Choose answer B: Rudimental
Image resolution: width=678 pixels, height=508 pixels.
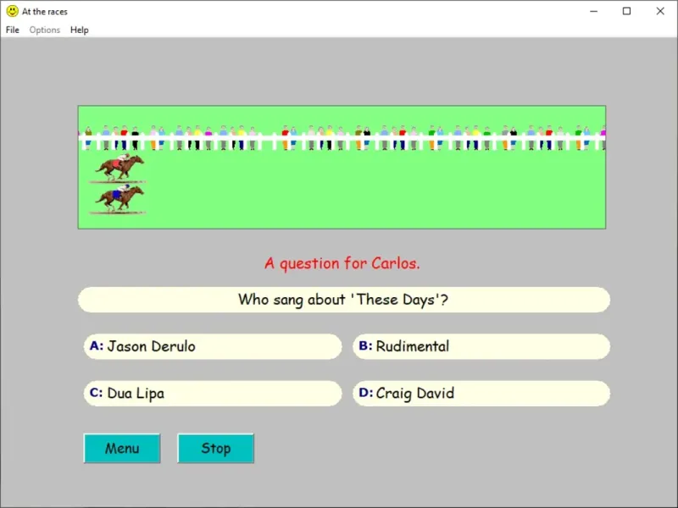click(481, 346)
